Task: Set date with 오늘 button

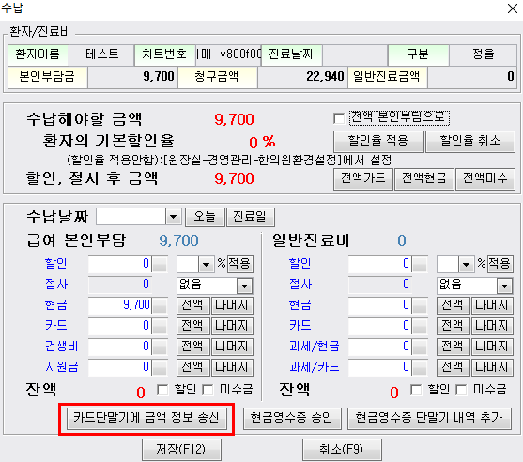Action: point(205,217)
